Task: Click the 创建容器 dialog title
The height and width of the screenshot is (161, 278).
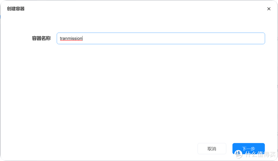Action: [x=16, y=9]
